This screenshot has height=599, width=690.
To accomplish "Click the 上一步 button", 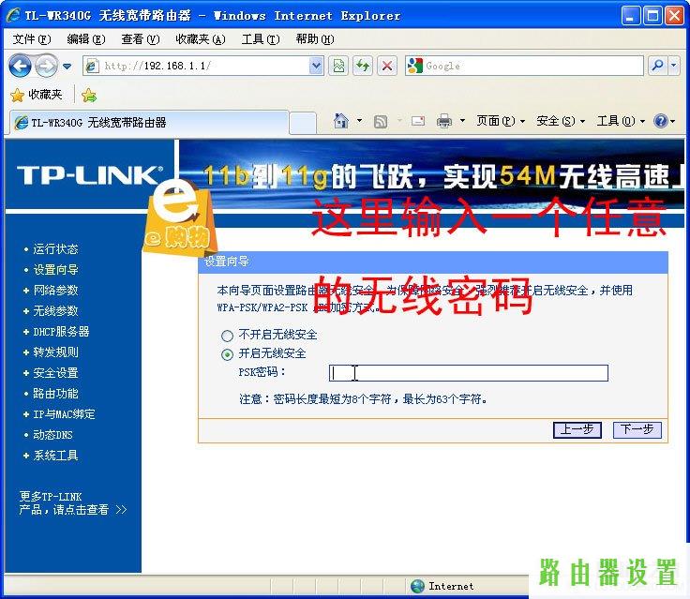I will 577,430.
